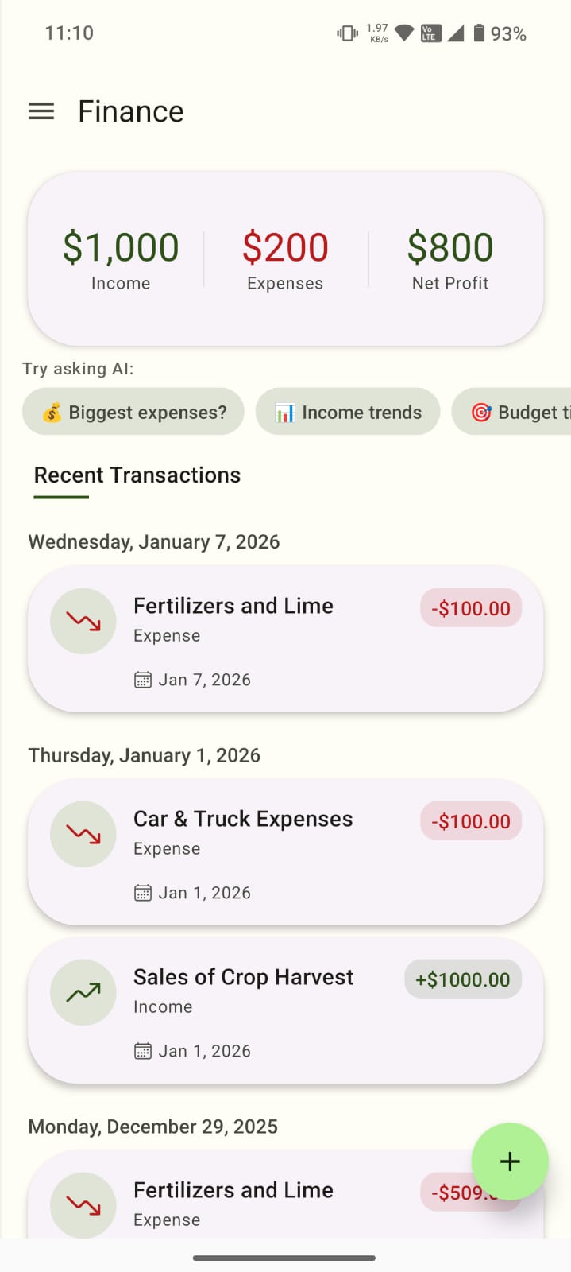This screenshot has height=1272, width=571.
Task: Choose the Income trends AI chip
Action: pyautogui.click(x=347, y=412)
